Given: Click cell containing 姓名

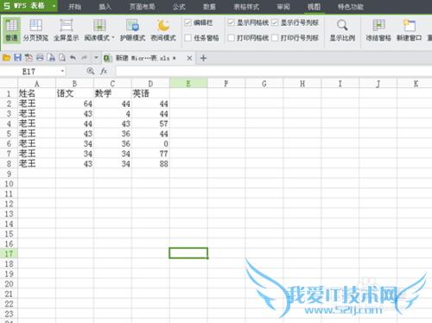Looking at the screenshot, I should point(36,93).
